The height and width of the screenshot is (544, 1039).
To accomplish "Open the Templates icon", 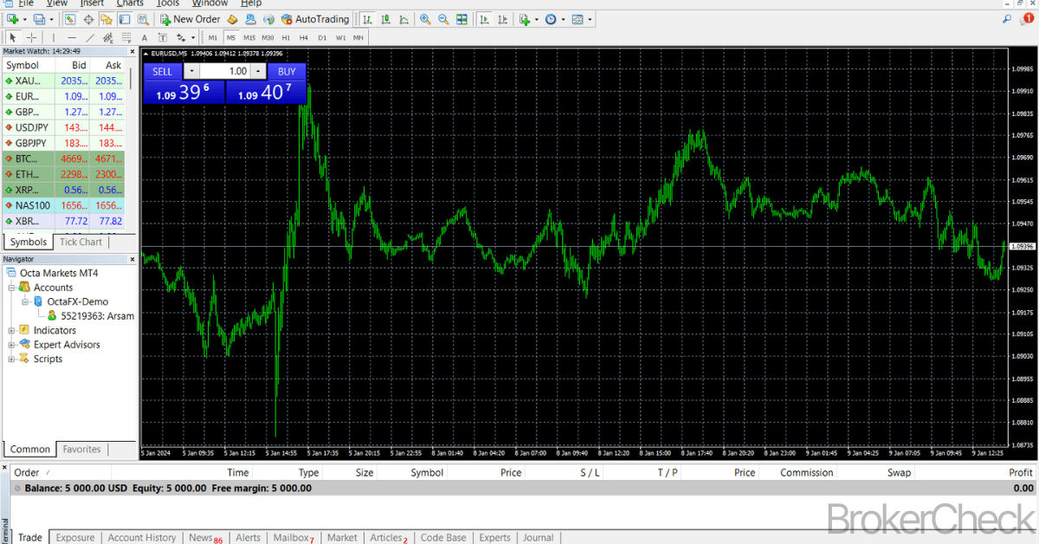I will pyautogui.click(x=578, y=19).
